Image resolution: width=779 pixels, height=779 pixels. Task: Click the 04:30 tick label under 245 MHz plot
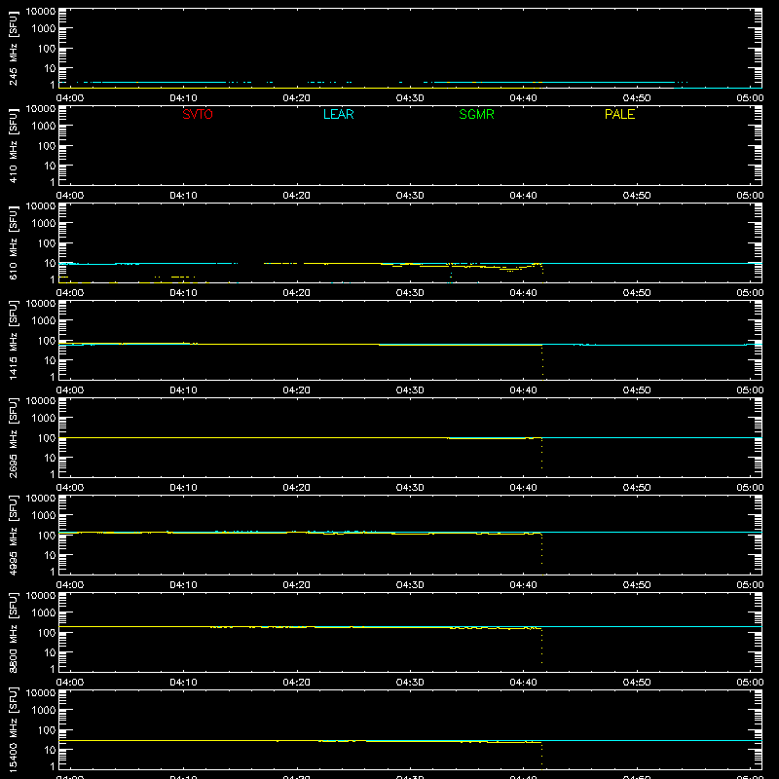coord(410,98)
